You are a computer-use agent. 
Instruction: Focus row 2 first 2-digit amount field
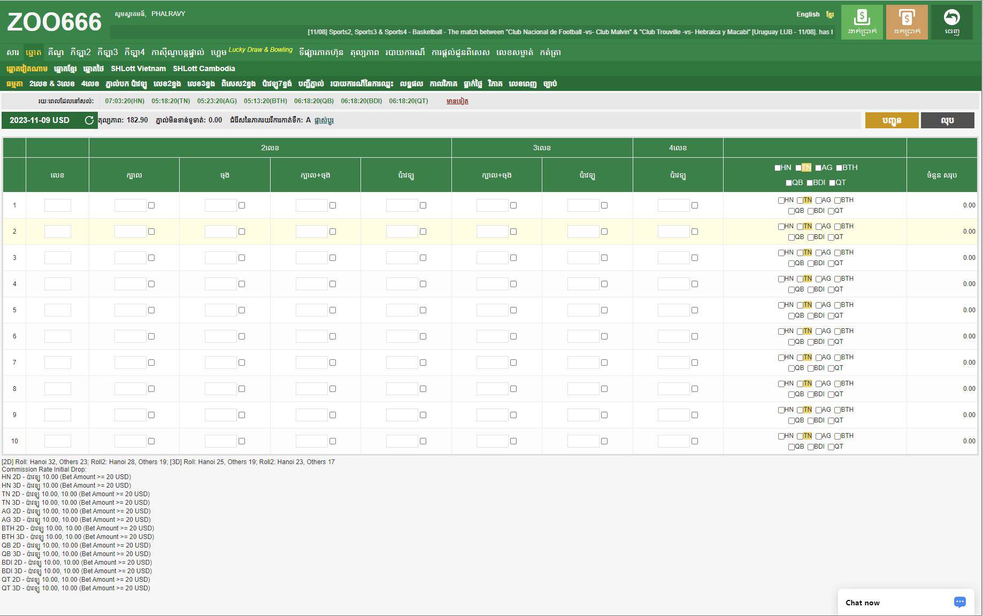tap(130, 232)
